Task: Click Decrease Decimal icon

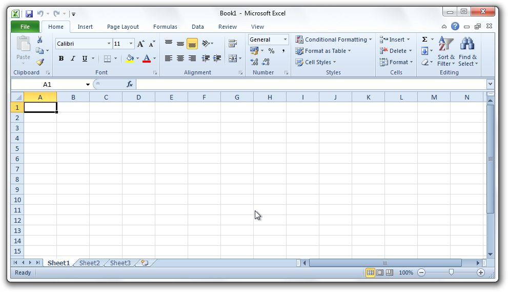Action: tap(266, 62)
